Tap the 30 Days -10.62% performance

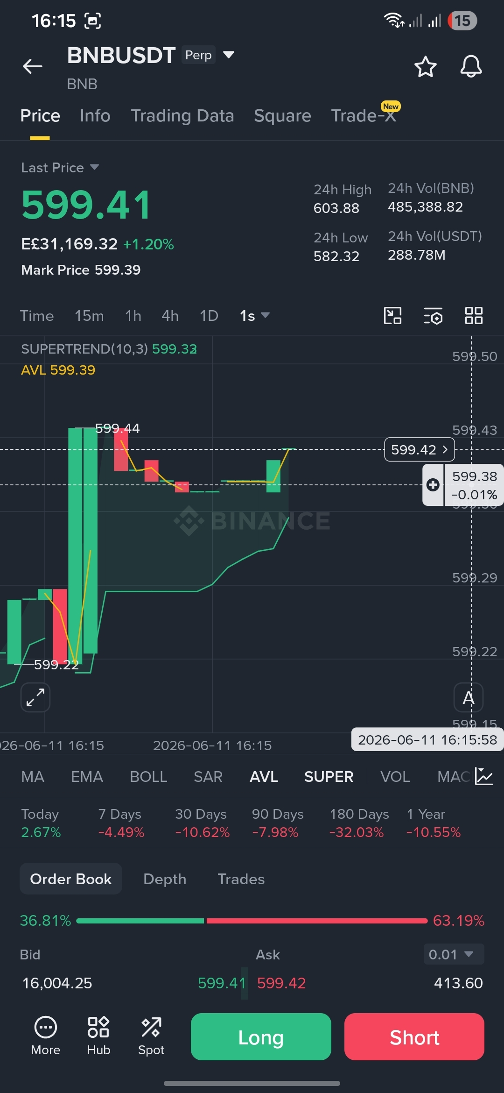pos(202,823)
